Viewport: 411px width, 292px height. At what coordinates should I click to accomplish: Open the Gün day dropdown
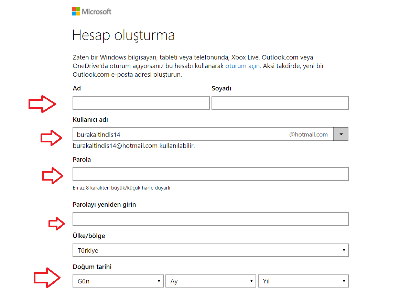point(118,281)
